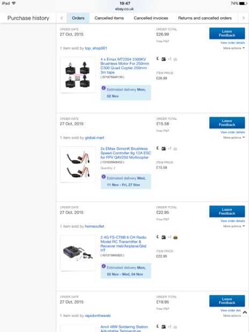Tap the tab bar's right scroll arrow
Image resolution: width=249 pixels, height=332 pixels.
(243, 18)
